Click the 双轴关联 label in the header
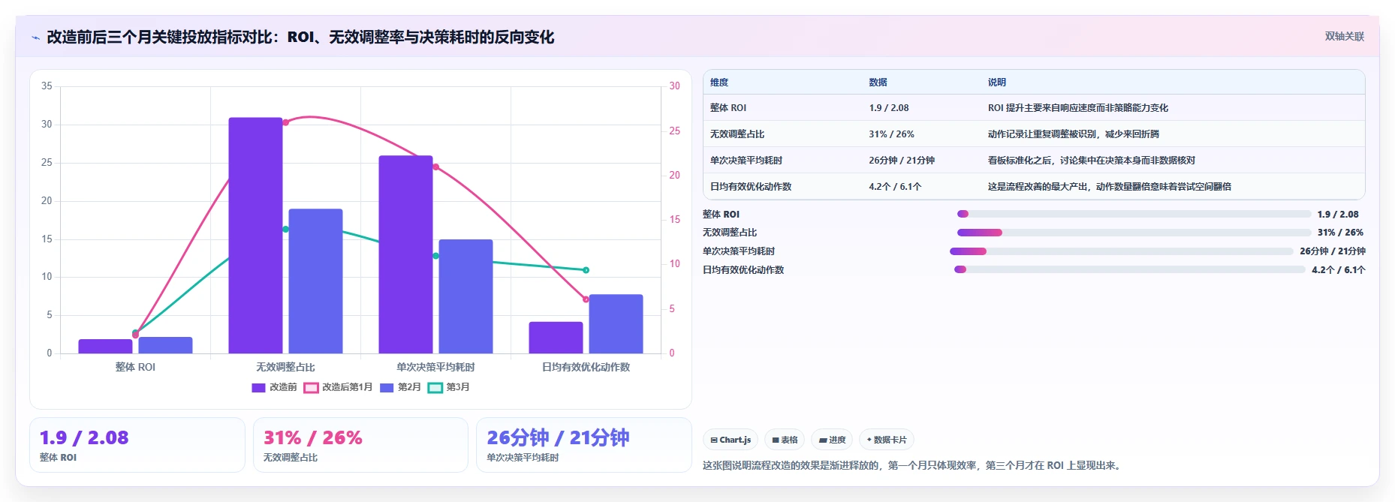 click(1344, 37)
